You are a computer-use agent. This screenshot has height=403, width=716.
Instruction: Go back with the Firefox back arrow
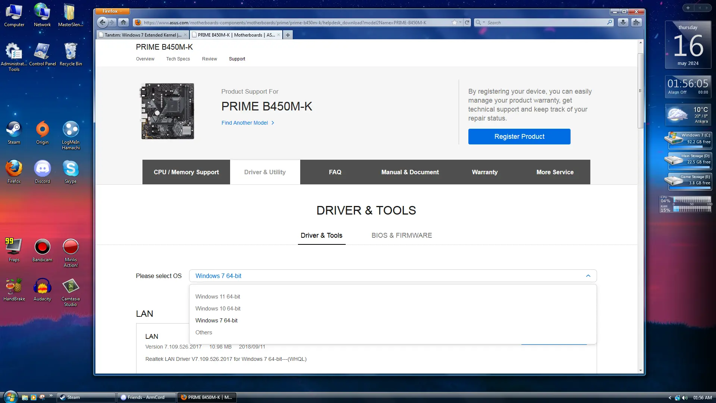(103, 22)
